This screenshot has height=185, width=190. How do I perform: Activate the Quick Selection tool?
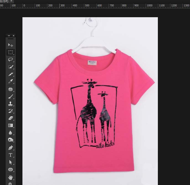(x=11, y=67)
